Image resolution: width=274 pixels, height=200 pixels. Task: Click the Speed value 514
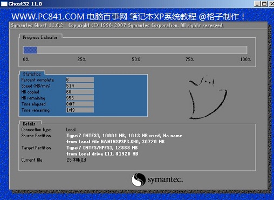point(80,86)
